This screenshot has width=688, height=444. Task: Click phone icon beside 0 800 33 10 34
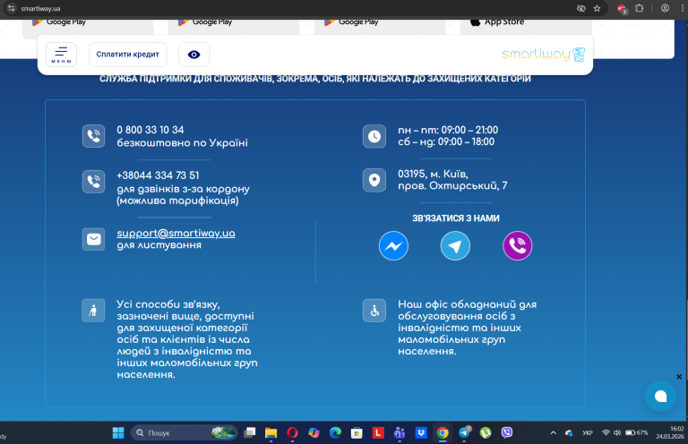click(x=93, y=136)
